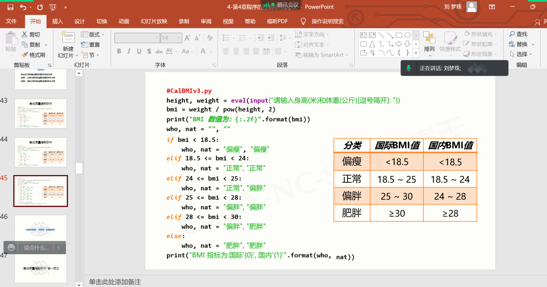Expand the Layout (版式) dropdown

[94, 34]
